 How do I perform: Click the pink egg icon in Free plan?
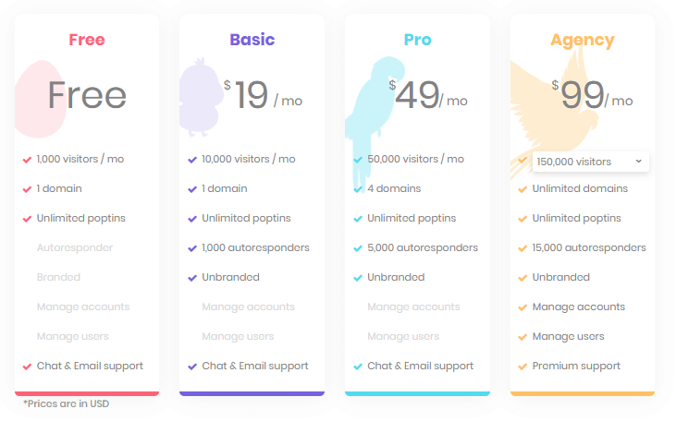[x=41, y=99]
